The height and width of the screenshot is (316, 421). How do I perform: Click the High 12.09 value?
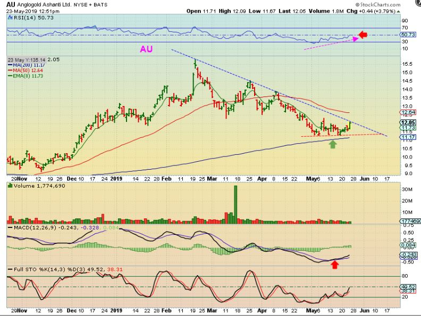click(x=231, y=11)
